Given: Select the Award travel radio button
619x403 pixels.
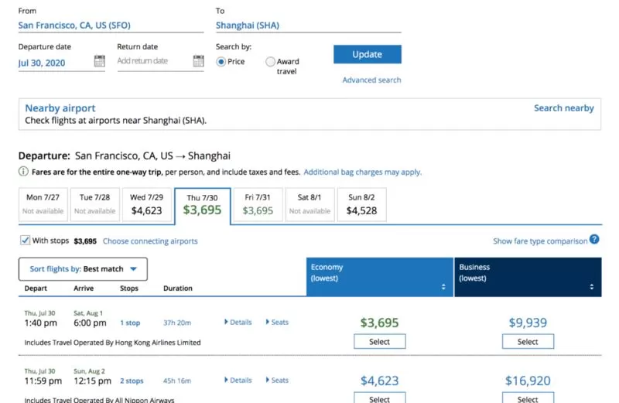Looking at the screenshot, I should [x=270, y=62].
